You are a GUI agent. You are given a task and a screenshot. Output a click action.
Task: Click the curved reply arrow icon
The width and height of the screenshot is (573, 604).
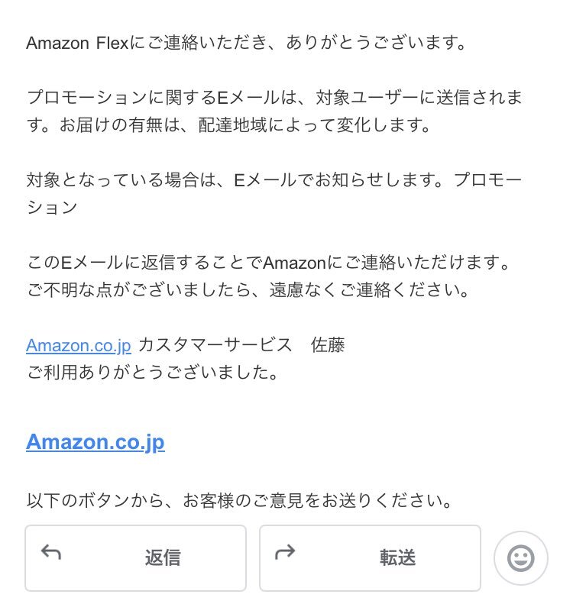[x=51, y=552]
